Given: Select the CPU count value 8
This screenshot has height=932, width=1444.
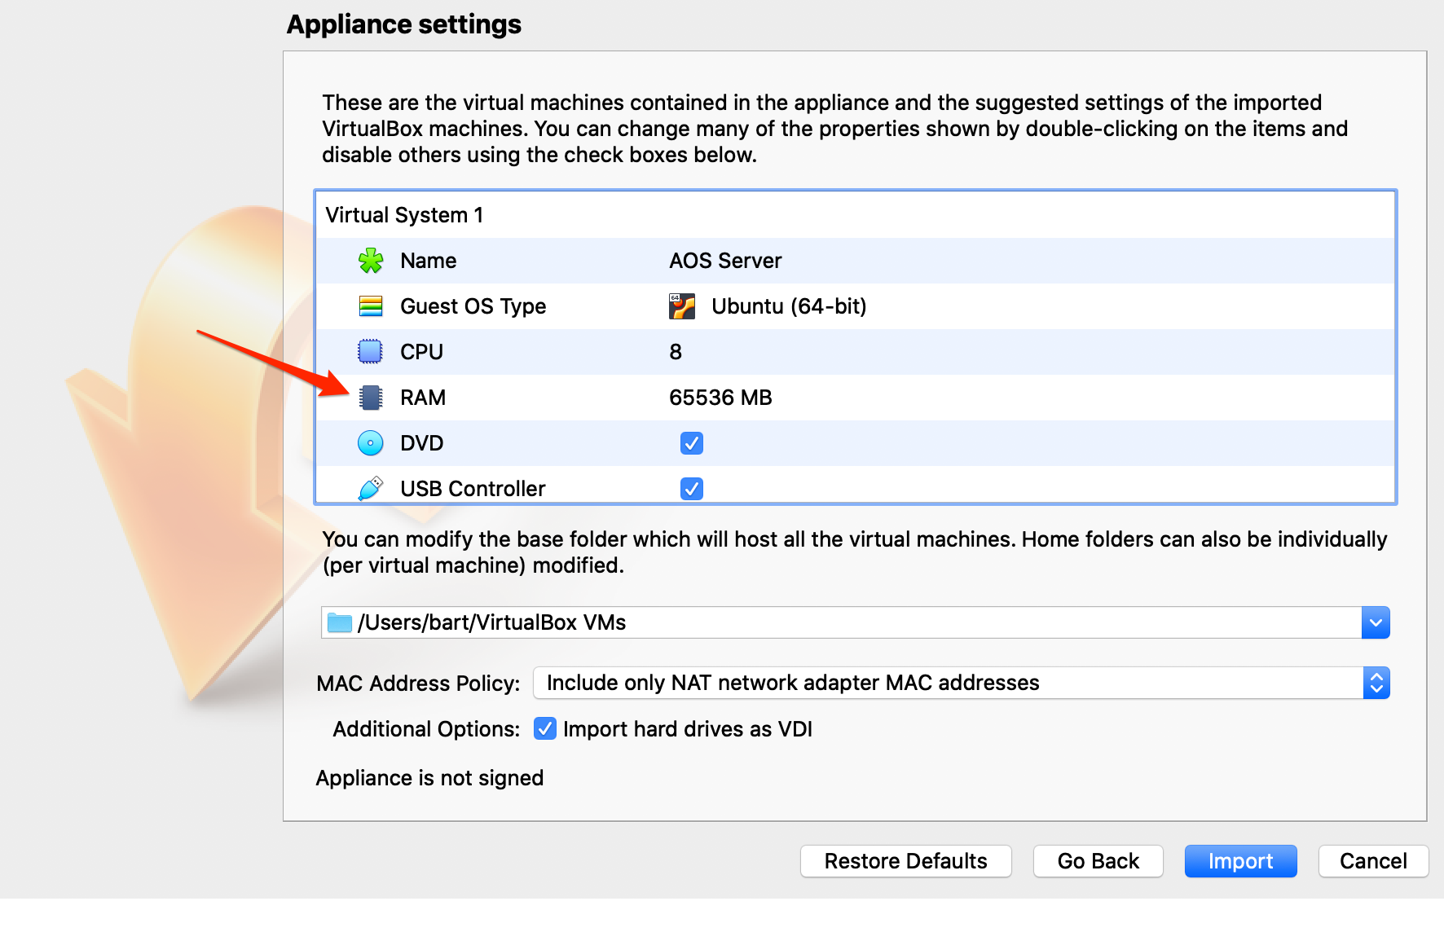Looking at the screenshot, I should (676, 352).
